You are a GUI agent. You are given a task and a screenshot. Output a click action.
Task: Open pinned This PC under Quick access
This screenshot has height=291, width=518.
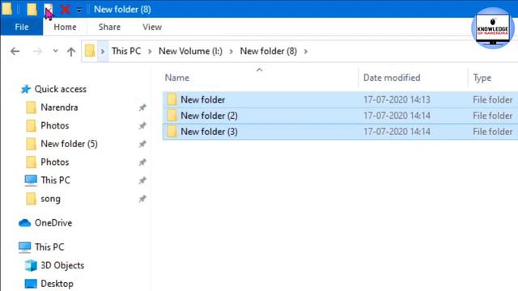coord(56,180)
